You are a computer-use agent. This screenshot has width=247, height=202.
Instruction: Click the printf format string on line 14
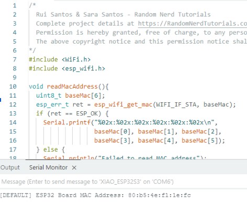(154, 122)
